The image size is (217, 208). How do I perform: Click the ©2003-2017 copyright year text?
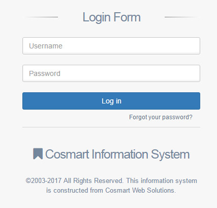point(44,180)
